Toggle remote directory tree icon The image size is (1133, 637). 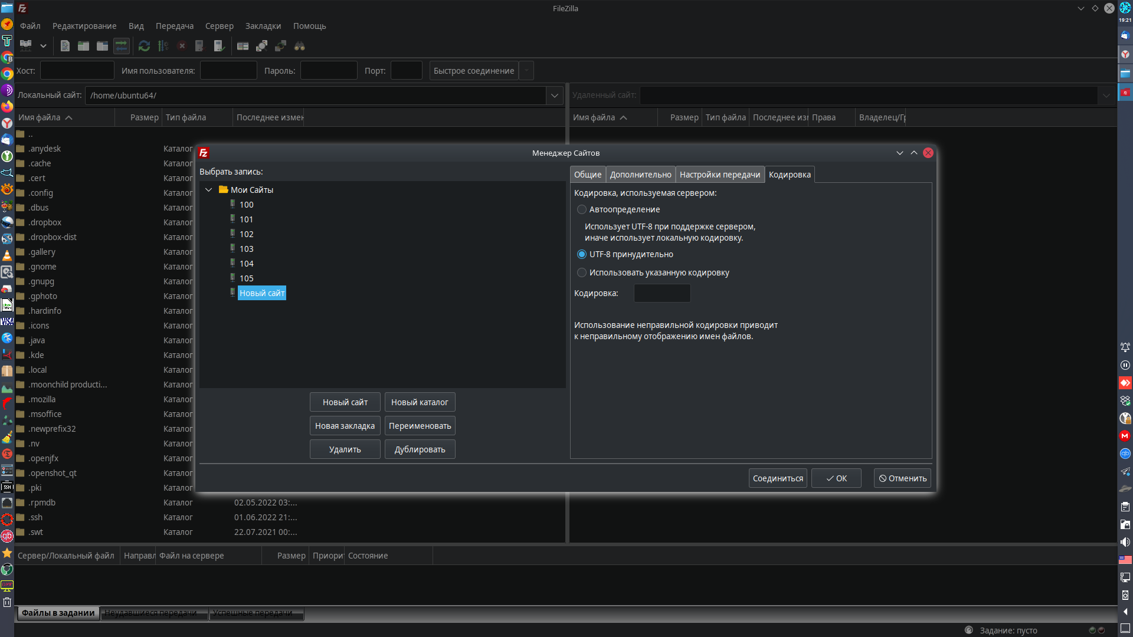pyautogui.click(x=103, y=45)
